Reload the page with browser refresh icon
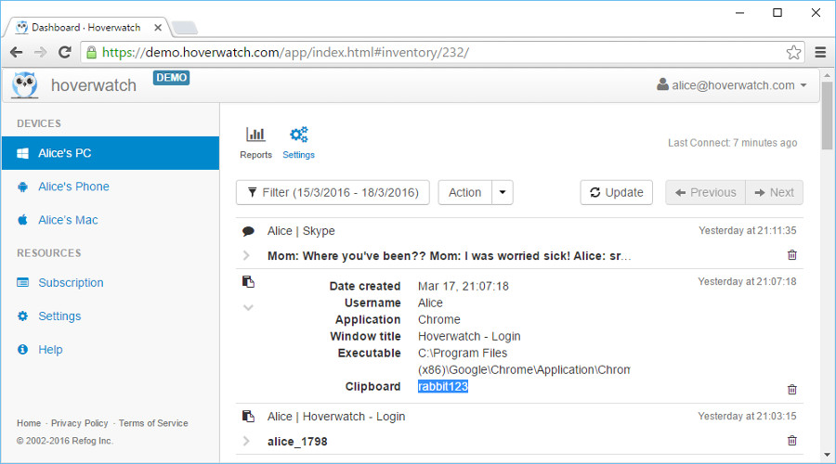The height and width of the screenshot is (464, 836). (x=64, y=52)
